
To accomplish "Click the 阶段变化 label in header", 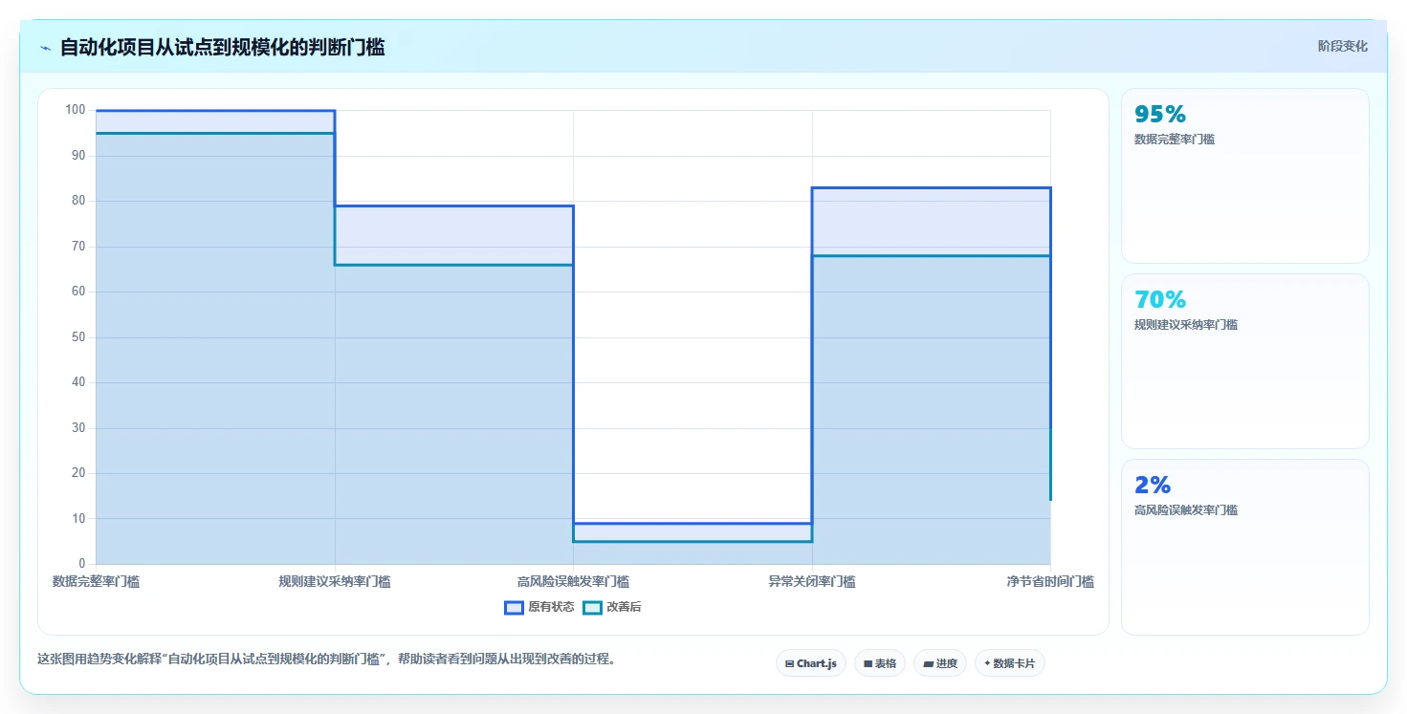I will tap(1343, 46).
